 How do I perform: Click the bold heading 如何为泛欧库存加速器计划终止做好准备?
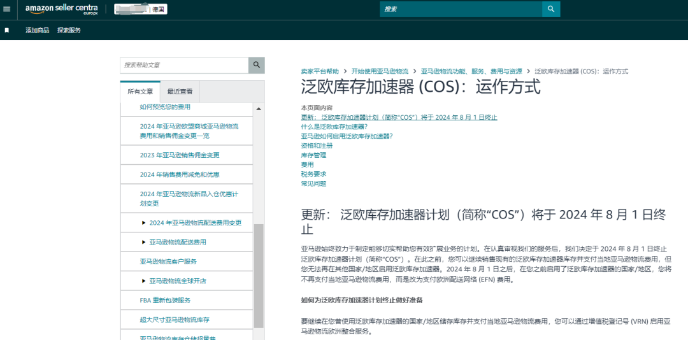pos(362,300)
